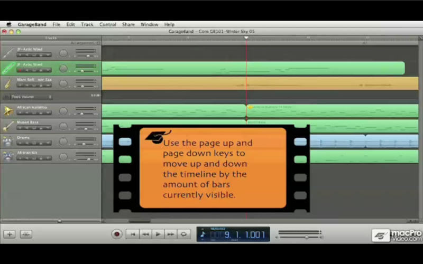
Task: Expand automation lane for Muted Bass
Action: pyautogui.click(x=48, y=128)
